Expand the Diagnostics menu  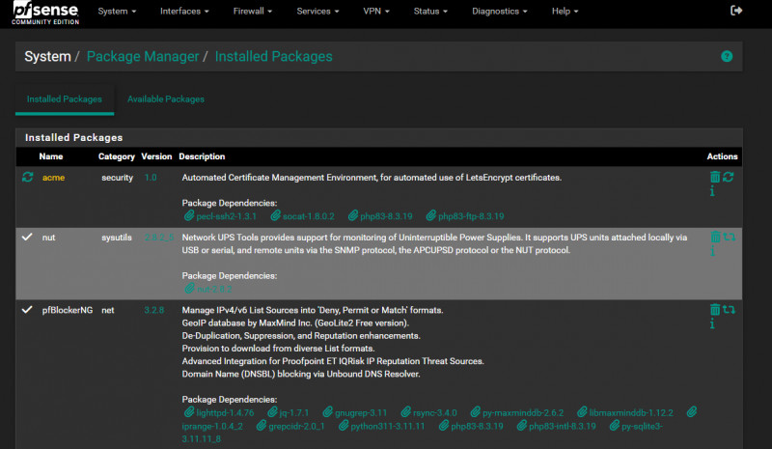click(x=500, y=12)
